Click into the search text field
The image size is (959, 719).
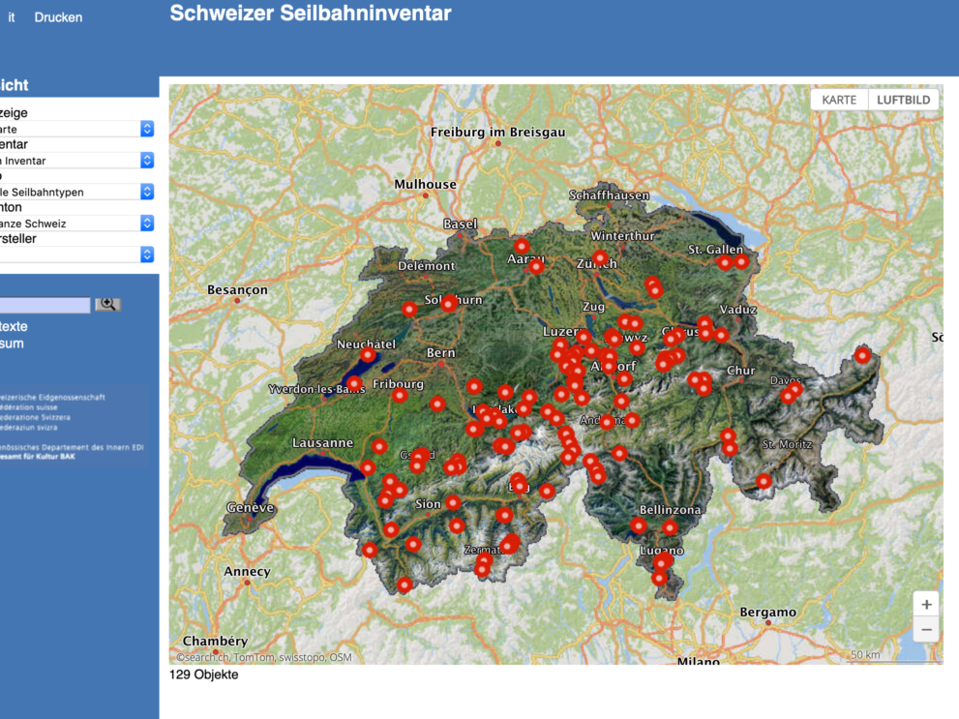pyautogui.click(x=45, y=305)
